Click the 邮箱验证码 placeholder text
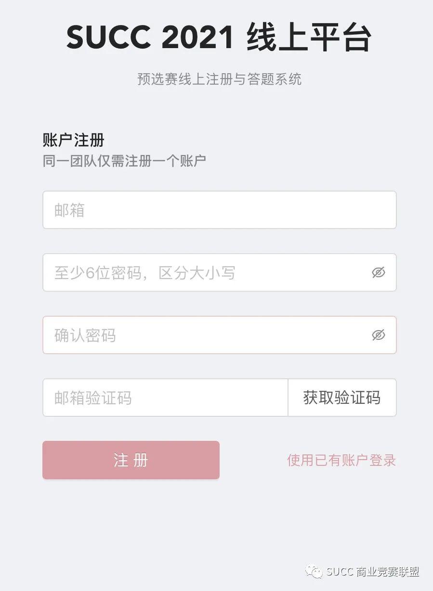Image resolution: width=433 pixels, height=591 pixels. pos(93,398)
